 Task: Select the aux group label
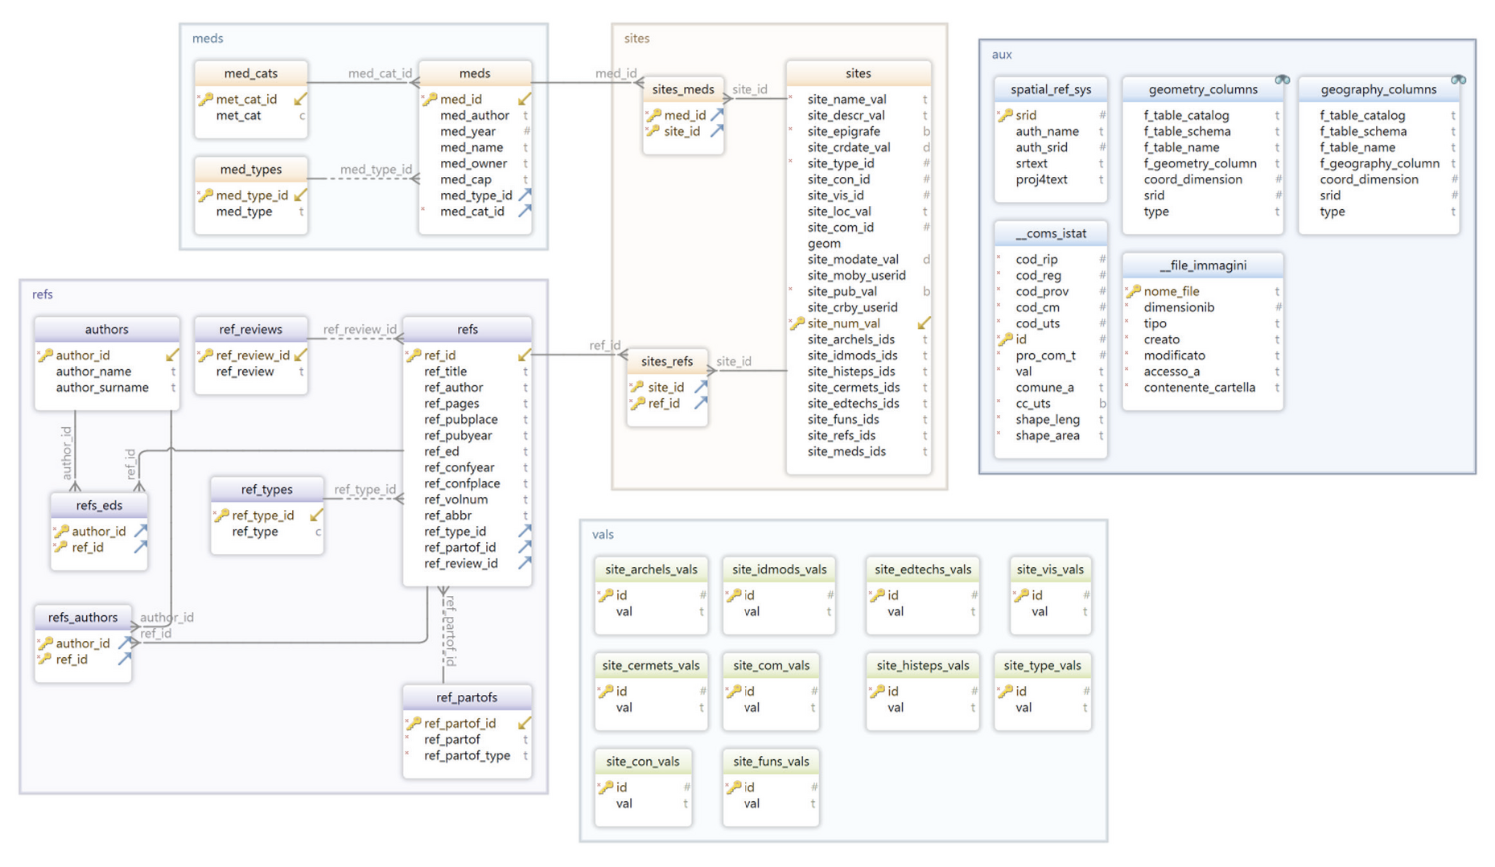pos(1001,55)
